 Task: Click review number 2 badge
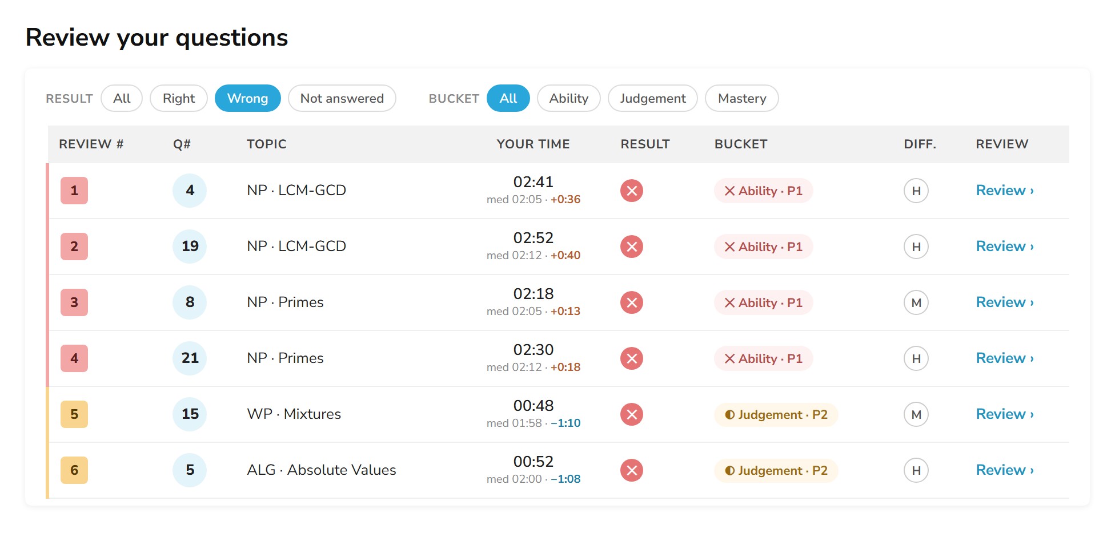coord(74,247)
